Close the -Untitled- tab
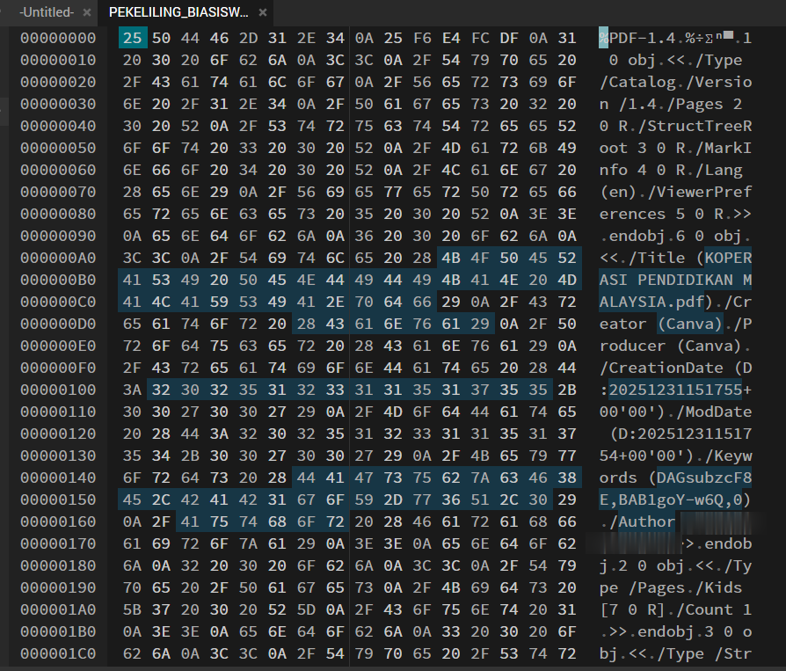Image resolution: width=786 pixels, height=671 pixels. 85,12
